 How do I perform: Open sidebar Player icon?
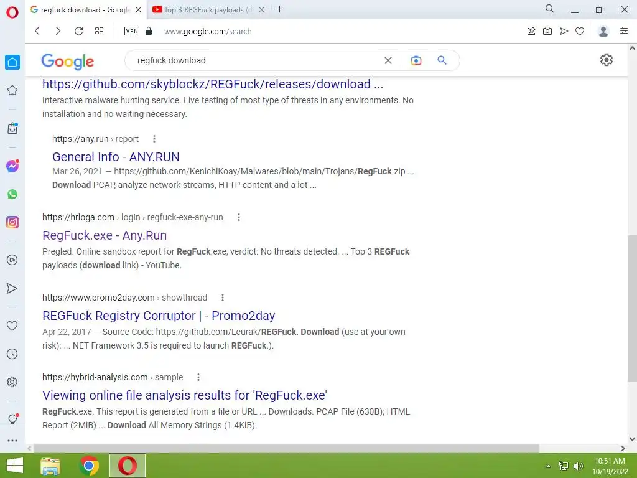[12, 260]
